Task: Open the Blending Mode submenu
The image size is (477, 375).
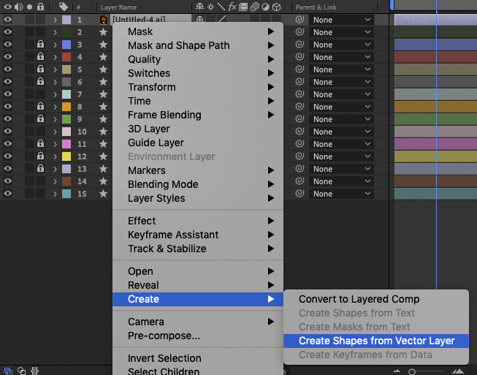Action: click(163, 184)
